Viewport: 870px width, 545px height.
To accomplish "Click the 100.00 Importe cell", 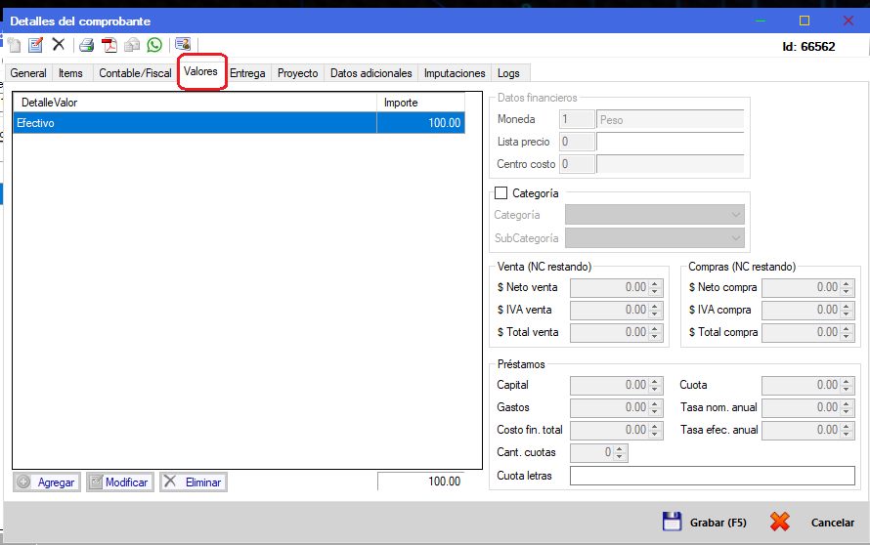I will point(421,122).
